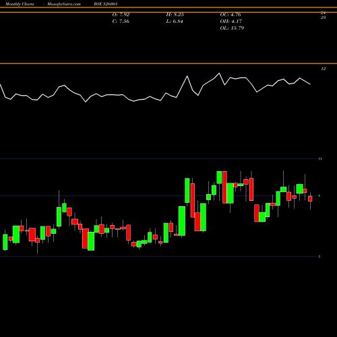337x337 pixels.
Task: Click the price axis label "8"
Action: pos(319,195)
